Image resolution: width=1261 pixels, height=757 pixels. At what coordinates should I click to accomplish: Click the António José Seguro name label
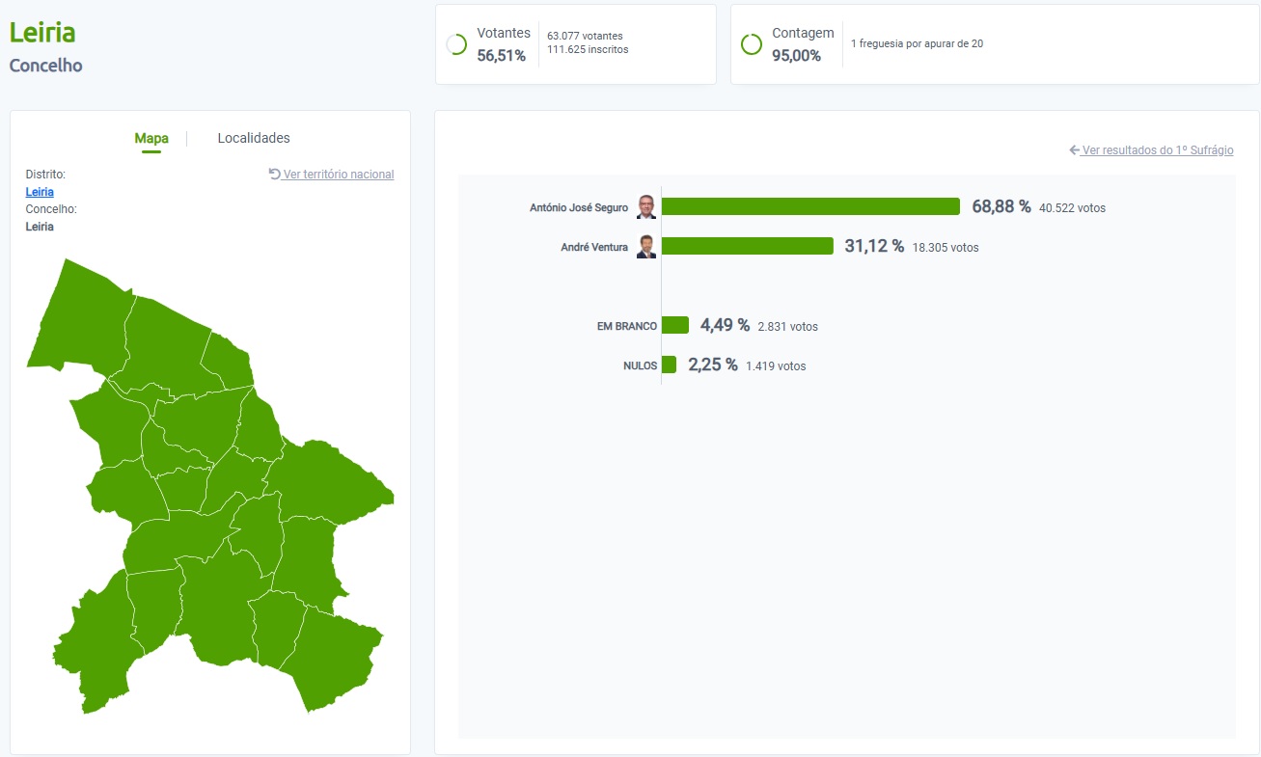click(579, 207)
